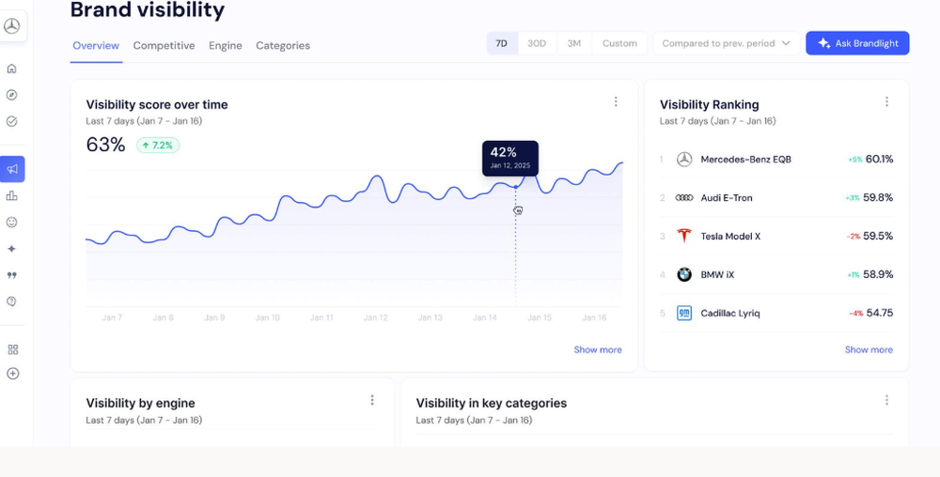940x477 pixels.
Task: Switch the time range to 3M
Action: pyautogui.click(x=573, y=43)
